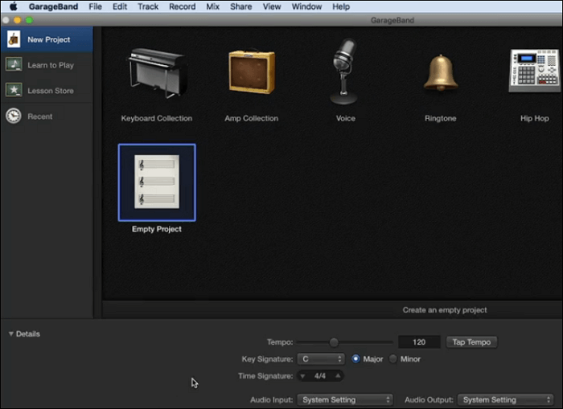This screenshot has height=409, width=563.
Task: Collapse the Details disclosure triangle
Action: tap(10, 333)
